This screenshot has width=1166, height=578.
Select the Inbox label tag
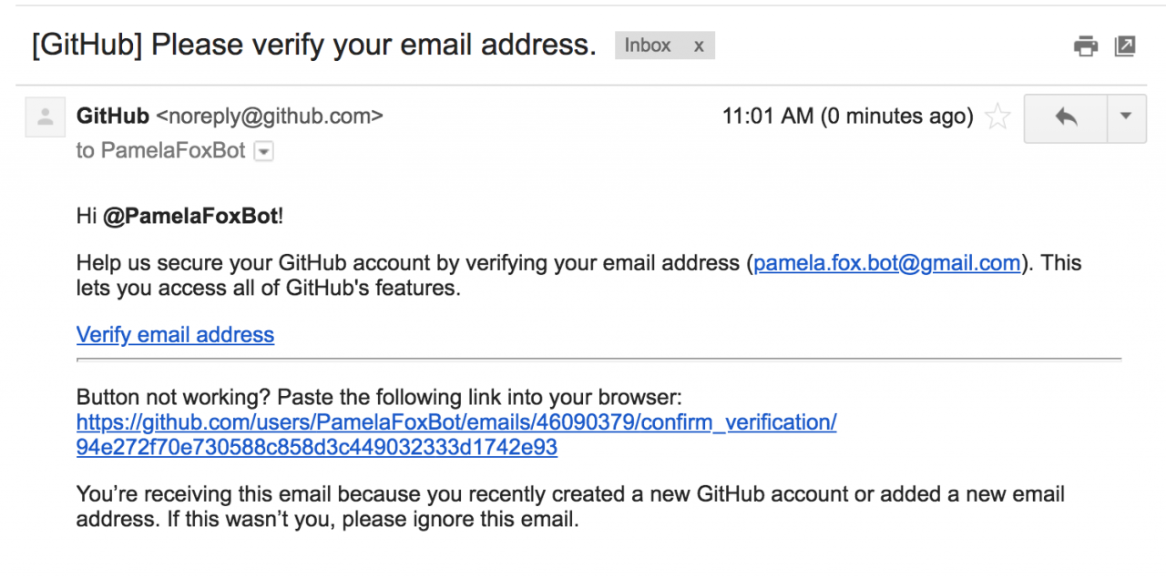[648, 46]
